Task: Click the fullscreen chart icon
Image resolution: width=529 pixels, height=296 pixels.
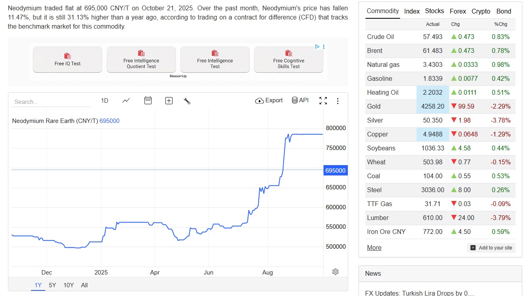Action: pyautogui.click(x=323, y=101)
